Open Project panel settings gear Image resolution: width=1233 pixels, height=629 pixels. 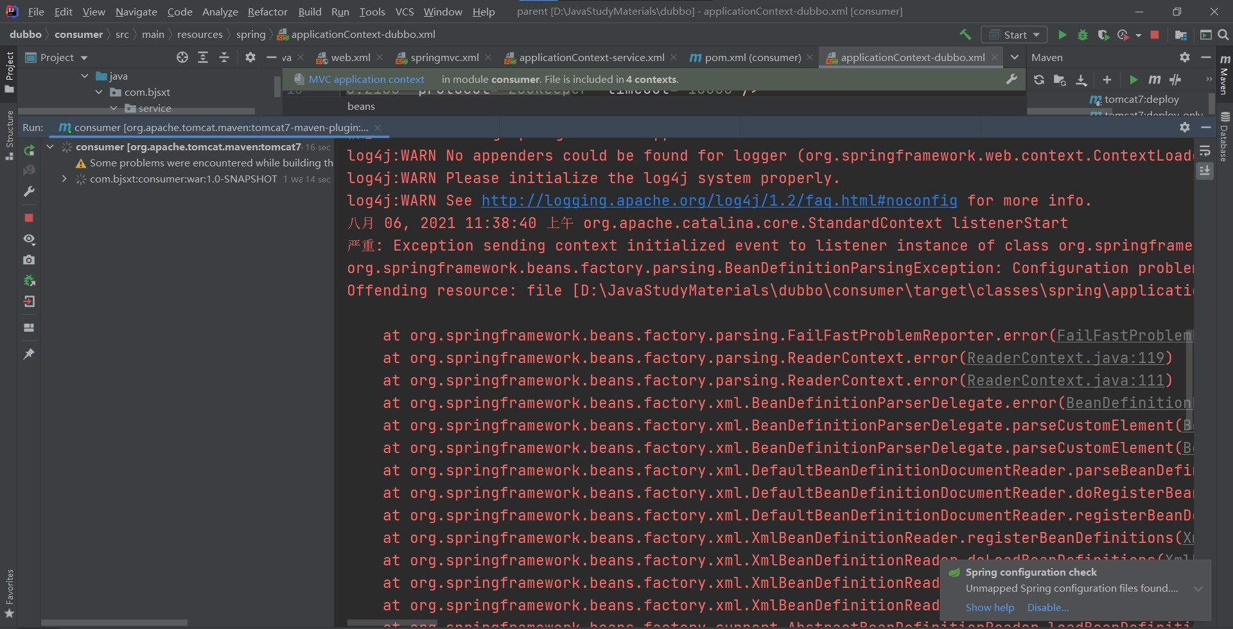point(250,58)
